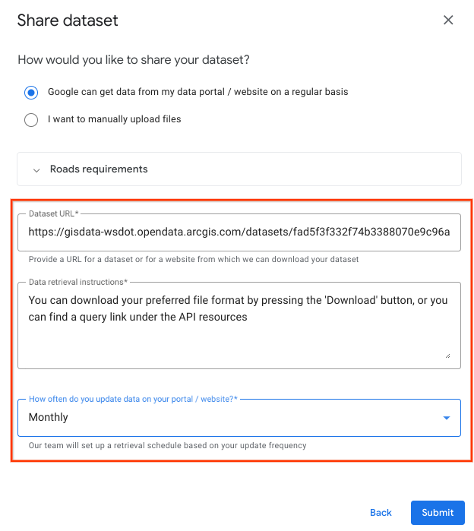Viewport: 474px width, 531px height.
Task: Select 'Google can get data' radio option
Action: pos(31,93)
